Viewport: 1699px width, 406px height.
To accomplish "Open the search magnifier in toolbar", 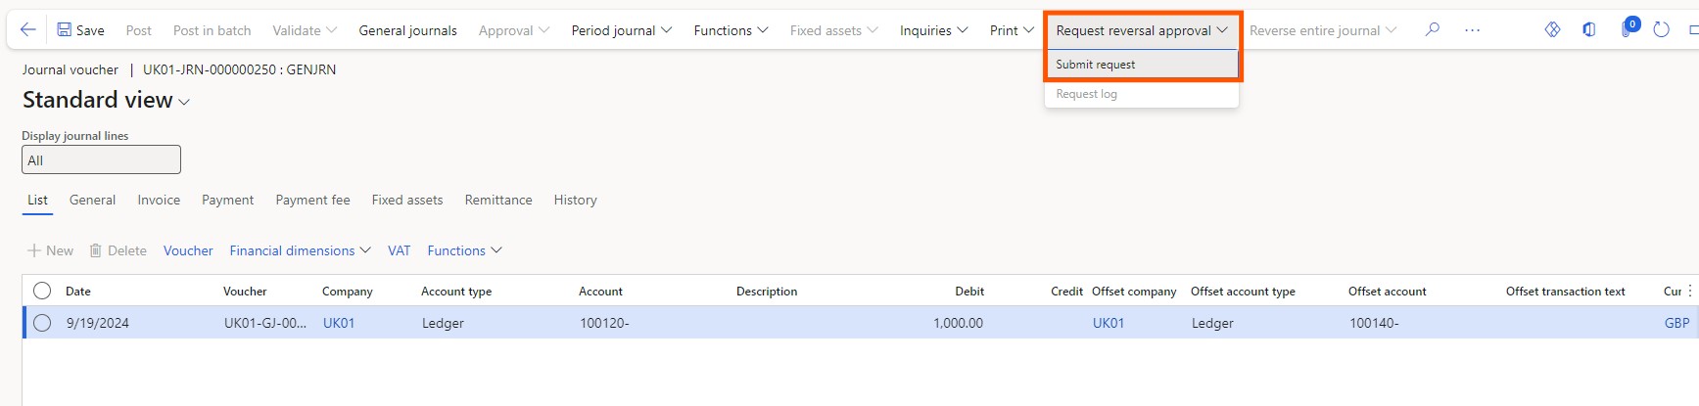I will [1433, 30].
